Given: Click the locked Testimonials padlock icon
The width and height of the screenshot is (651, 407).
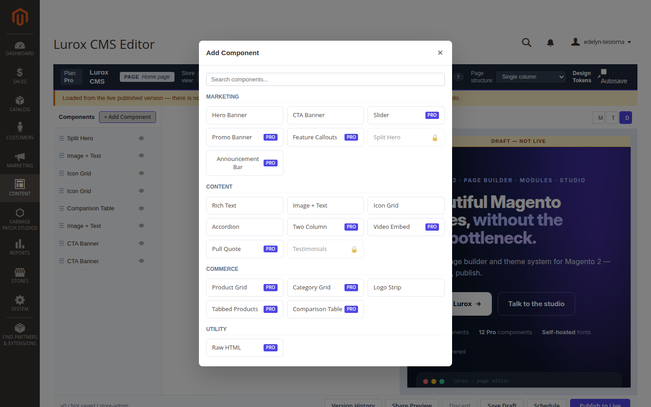Looking at the screenshot, I should (354, 249).
